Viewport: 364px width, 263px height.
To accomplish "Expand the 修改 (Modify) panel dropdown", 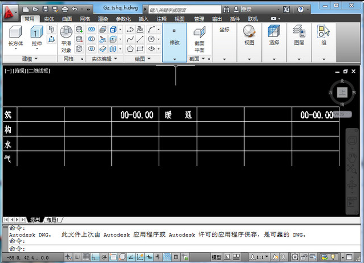I will click(x=175, y=59).
